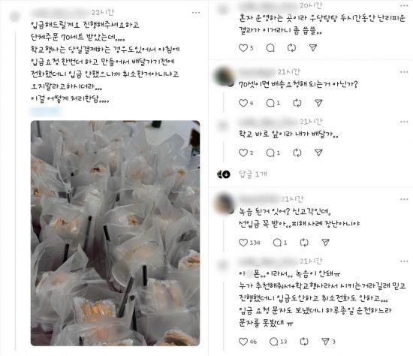Open the profile avatar of 70셋이면 commenter

(224, 77)
